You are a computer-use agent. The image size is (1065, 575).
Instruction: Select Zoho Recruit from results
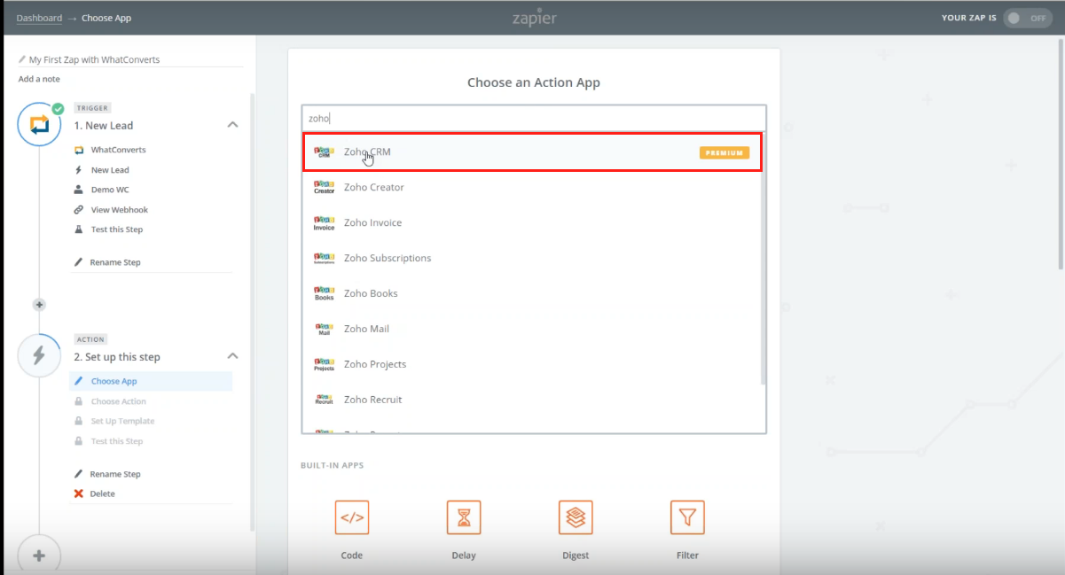[532, 400]
